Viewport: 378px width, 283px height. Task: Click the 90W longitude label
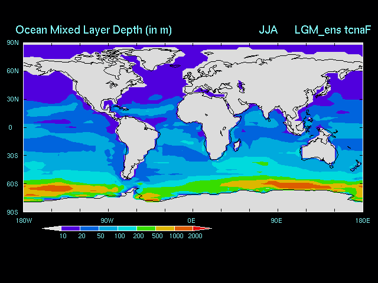pyautogui.click(x=107, y=221)
